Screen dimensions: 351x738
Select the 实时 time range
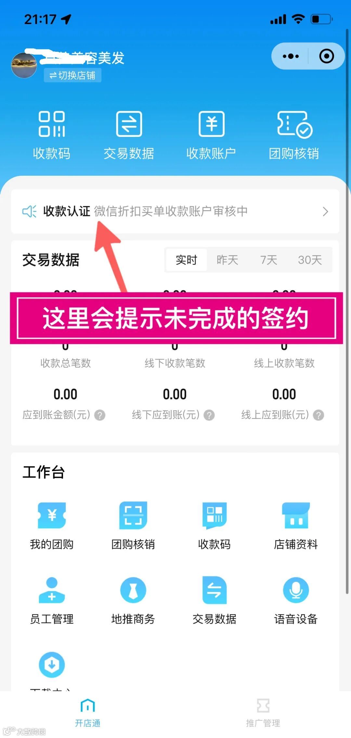click(187, 260)
